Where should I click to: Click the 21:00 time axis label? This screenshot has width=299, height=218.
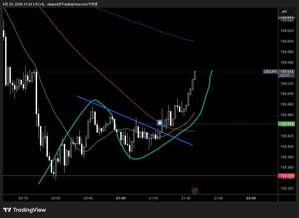121,198
